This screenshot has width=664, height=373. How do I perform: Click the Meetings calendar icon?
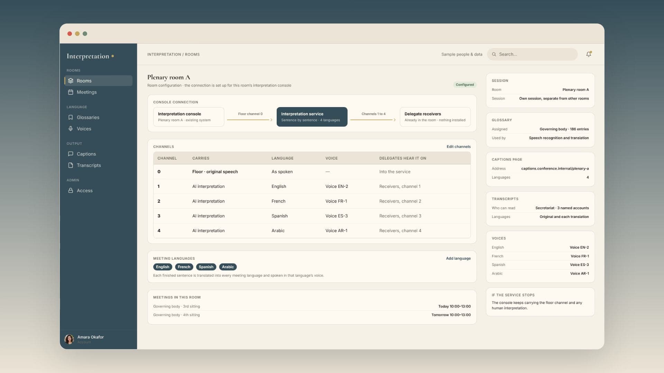tap(71, 92)
